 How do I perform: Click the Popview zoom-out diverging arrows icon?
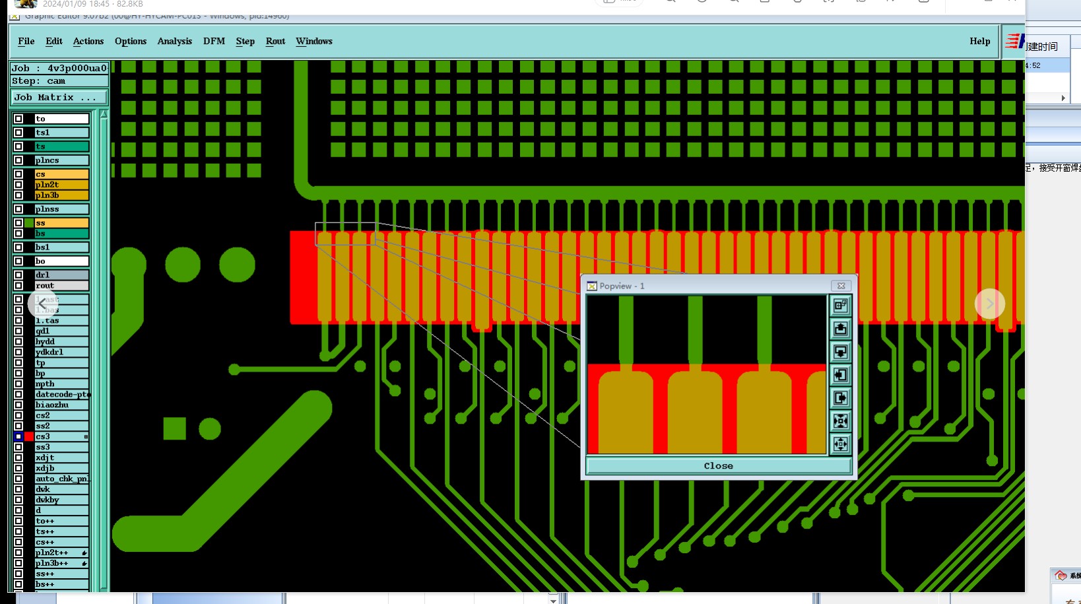(x=840, y=444)
